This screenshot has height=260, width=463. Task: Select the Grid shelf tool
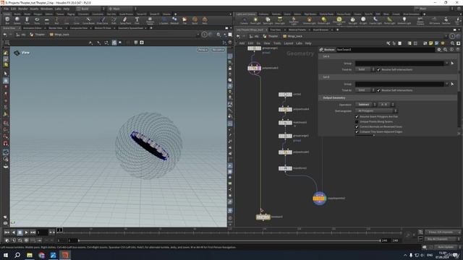pos(46,20)
